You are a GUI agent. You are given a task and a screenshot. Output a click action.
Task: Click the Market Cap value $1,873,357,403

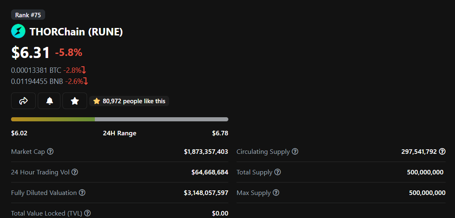point(206,151)
